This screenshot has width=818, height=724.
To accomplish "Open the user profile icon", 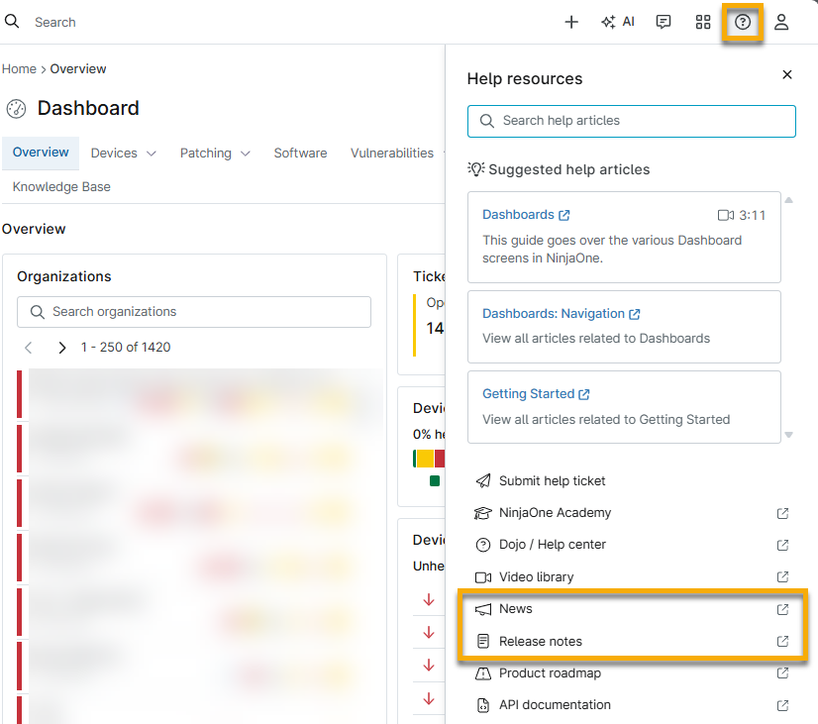I will tap(781, 22).
